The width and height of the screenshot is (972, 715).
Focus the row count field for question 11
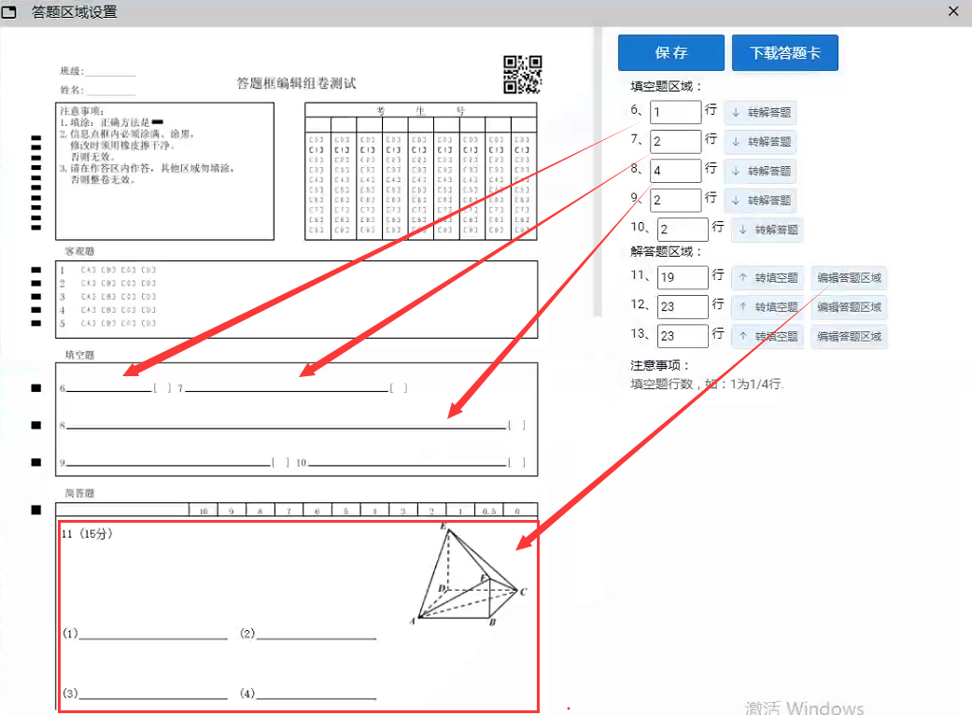[x=682, y=278]
